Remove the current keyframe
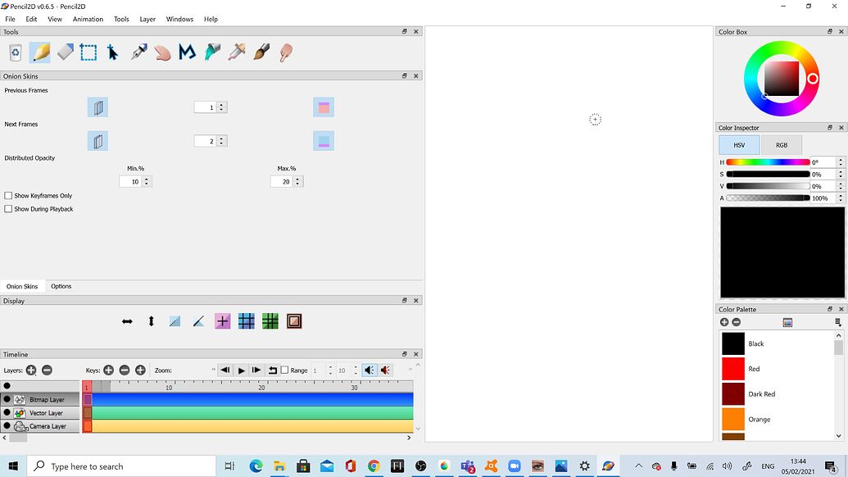The image size is (848, 477). point(125,370)
